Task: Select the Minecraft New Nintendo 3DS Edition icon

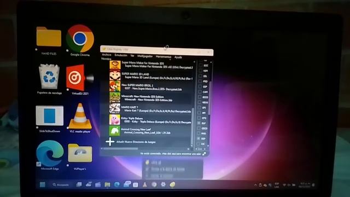Action: coord(115,97)
